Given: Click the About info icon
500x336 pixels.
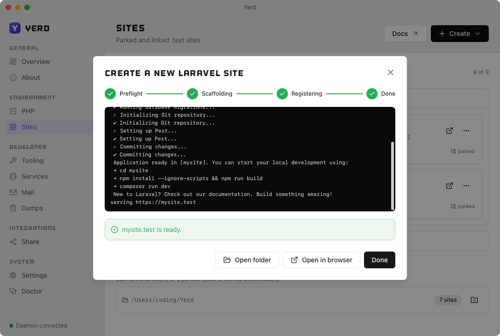Looking at the screenshot, I should [13, 78].
